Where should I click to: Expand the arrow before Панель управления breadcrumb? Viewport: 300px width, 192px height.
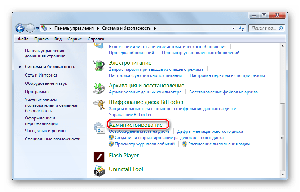coord(50,29)
